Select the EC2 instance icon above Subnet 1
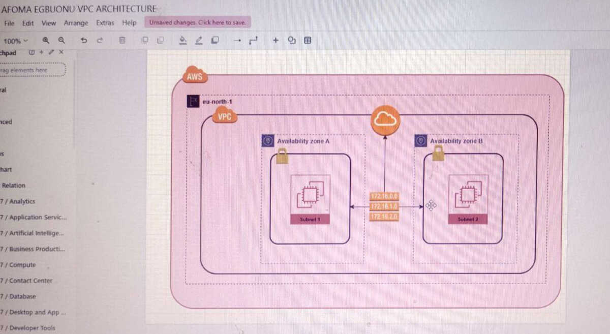Screen dimensions: 610x334 310,195
